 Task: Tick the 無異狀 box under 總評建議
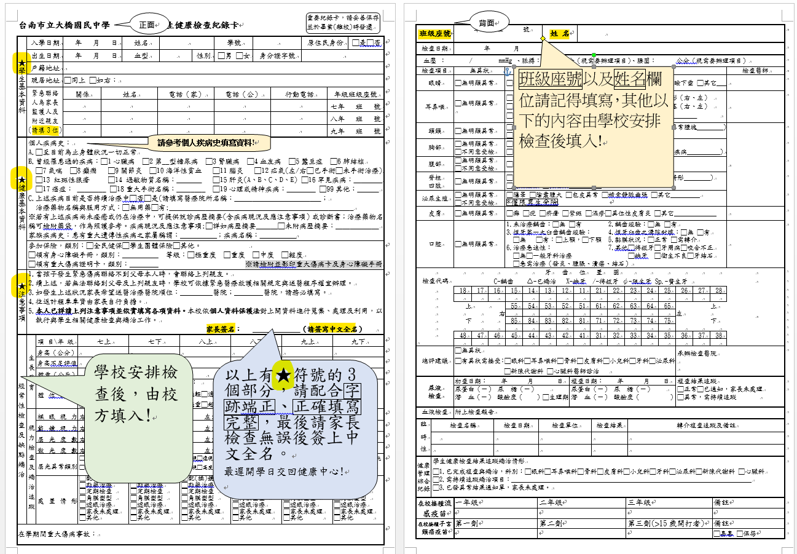click(x=458, y=350)
